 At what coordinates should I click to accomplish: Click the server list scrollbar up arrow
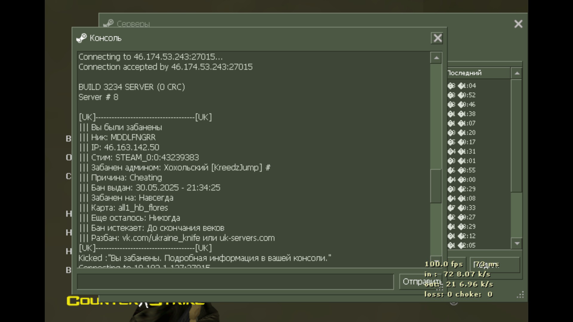click(x=517, y=73)
